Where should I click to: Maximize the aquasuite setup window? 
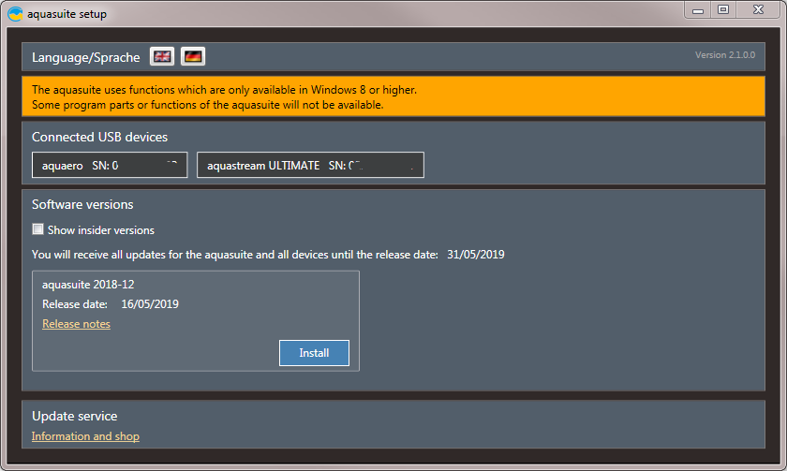tap(723, 10)
